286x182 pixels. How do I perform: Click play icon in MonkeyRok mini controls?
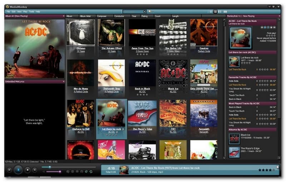coord(265,27)
